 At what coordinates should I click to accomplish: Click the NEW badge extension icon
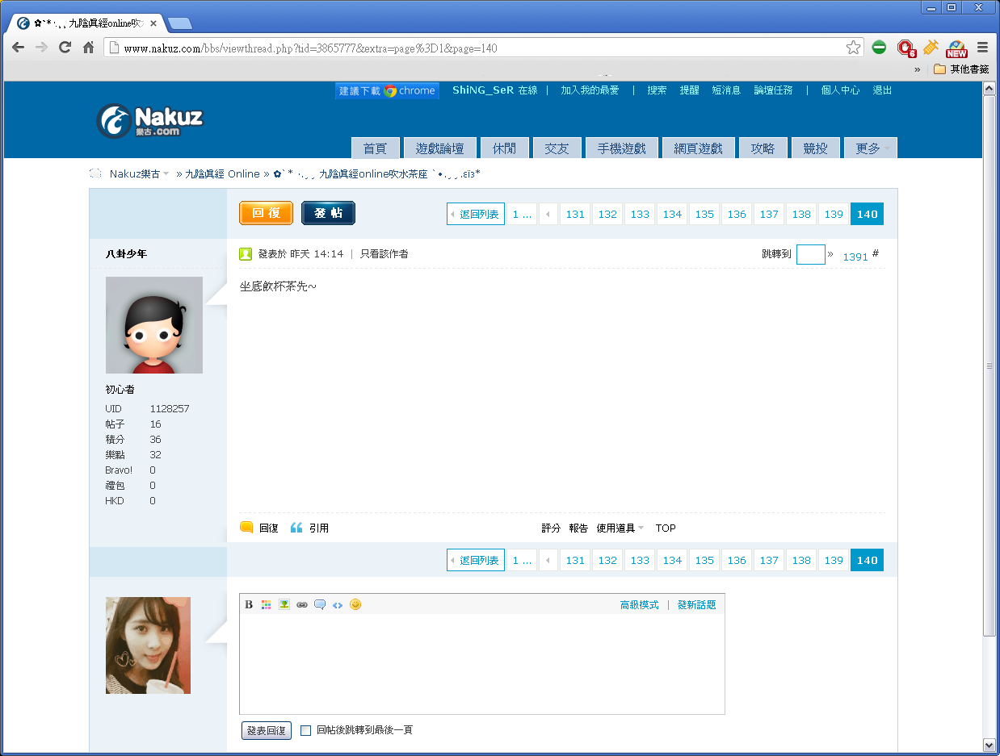pyautogui.click(x=957, y=48)
